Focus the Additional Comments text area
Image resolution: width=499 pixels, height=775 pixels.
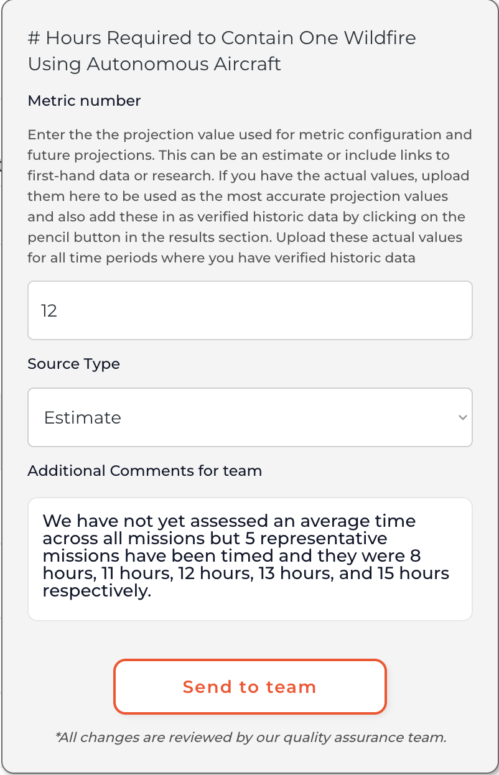click(x=250, y=559)
